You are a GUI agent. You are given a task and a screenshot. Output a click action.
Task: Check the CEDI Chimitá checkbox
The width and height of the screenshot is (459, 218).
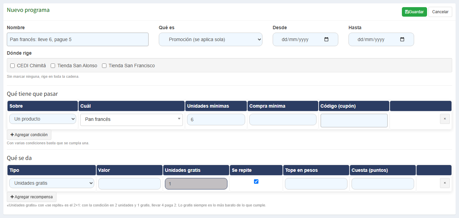pyautogui.click(x=13, y=66)
